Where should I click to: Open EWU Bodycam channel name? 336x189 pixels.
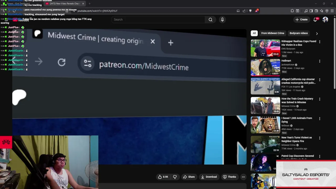288,49
